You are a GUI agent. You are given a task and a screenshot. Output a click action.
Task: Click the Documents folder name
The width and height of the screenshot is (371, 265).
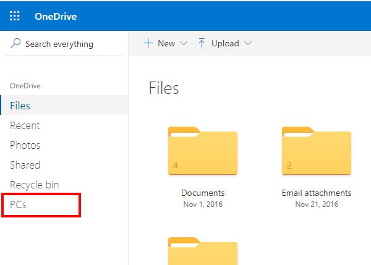(203, 193)
